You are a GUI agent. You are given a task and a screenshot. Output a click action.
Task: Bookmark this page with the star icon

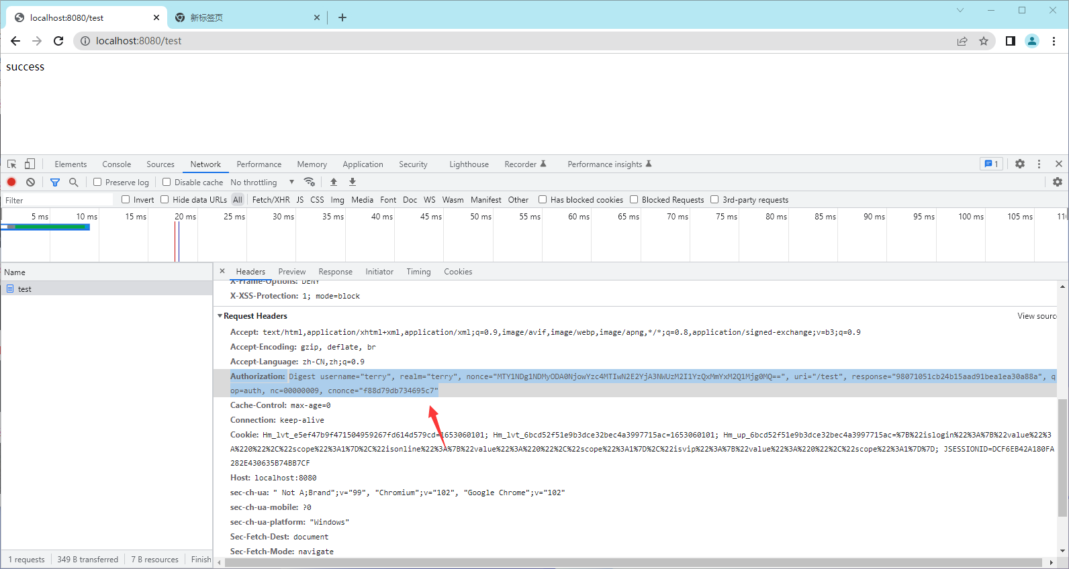(x=984, y=41)
